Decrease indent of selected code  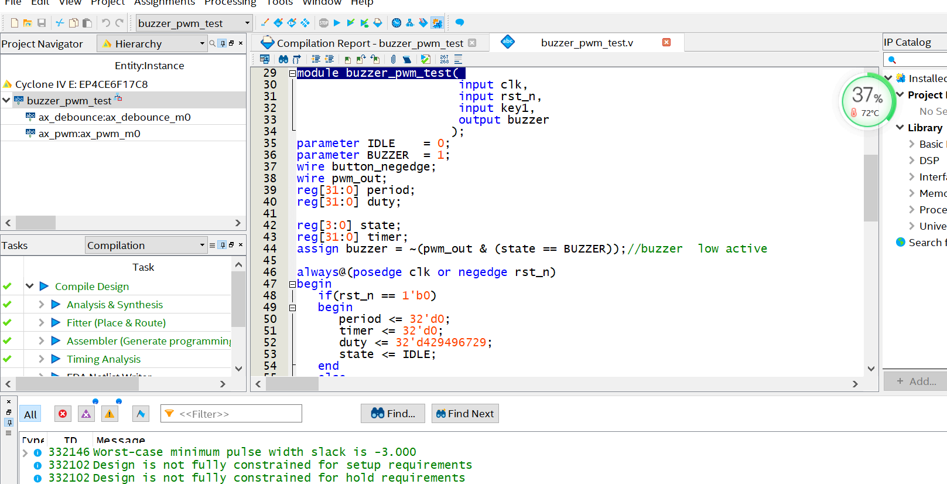(x=329, y=59)
